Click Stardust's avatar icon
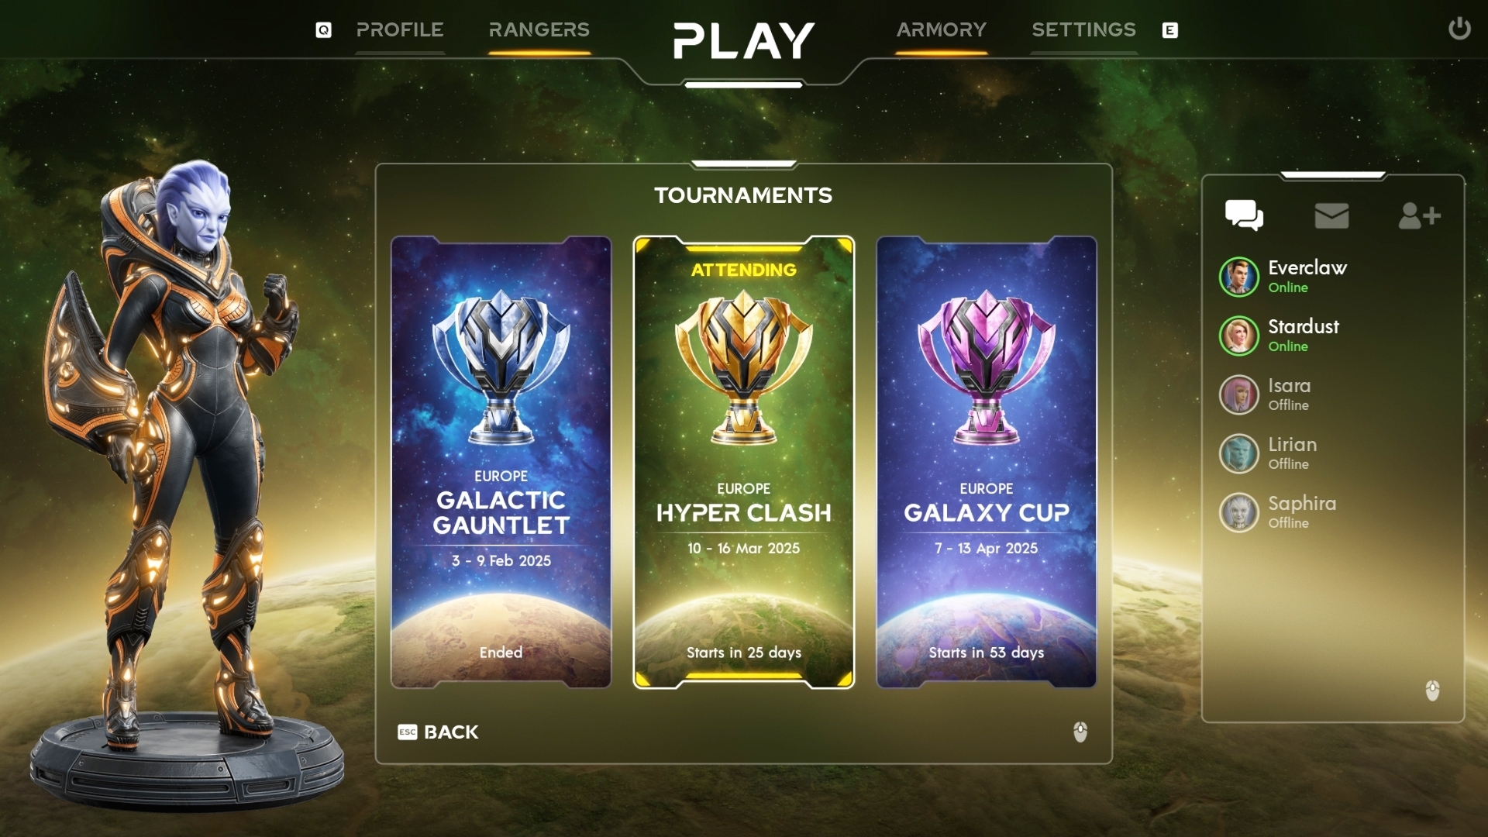Screen dimensions: 1488x837 [x=1238, y=336]
